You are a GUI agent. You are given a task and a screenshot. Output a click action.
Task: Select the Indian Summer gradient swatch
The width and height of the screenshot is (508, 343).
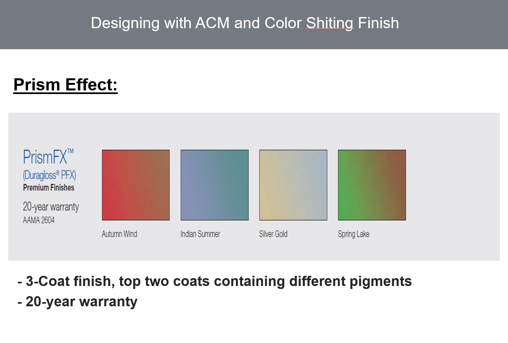214,185
